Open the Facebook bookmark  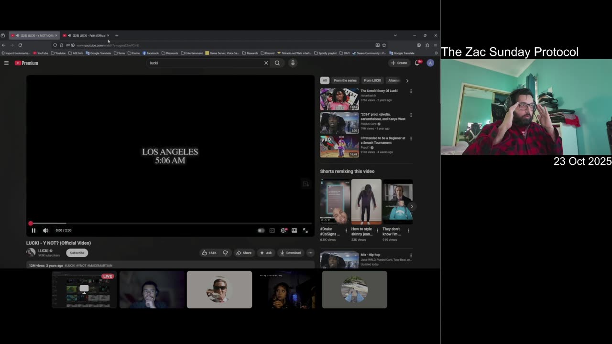[x=151, y=53]
